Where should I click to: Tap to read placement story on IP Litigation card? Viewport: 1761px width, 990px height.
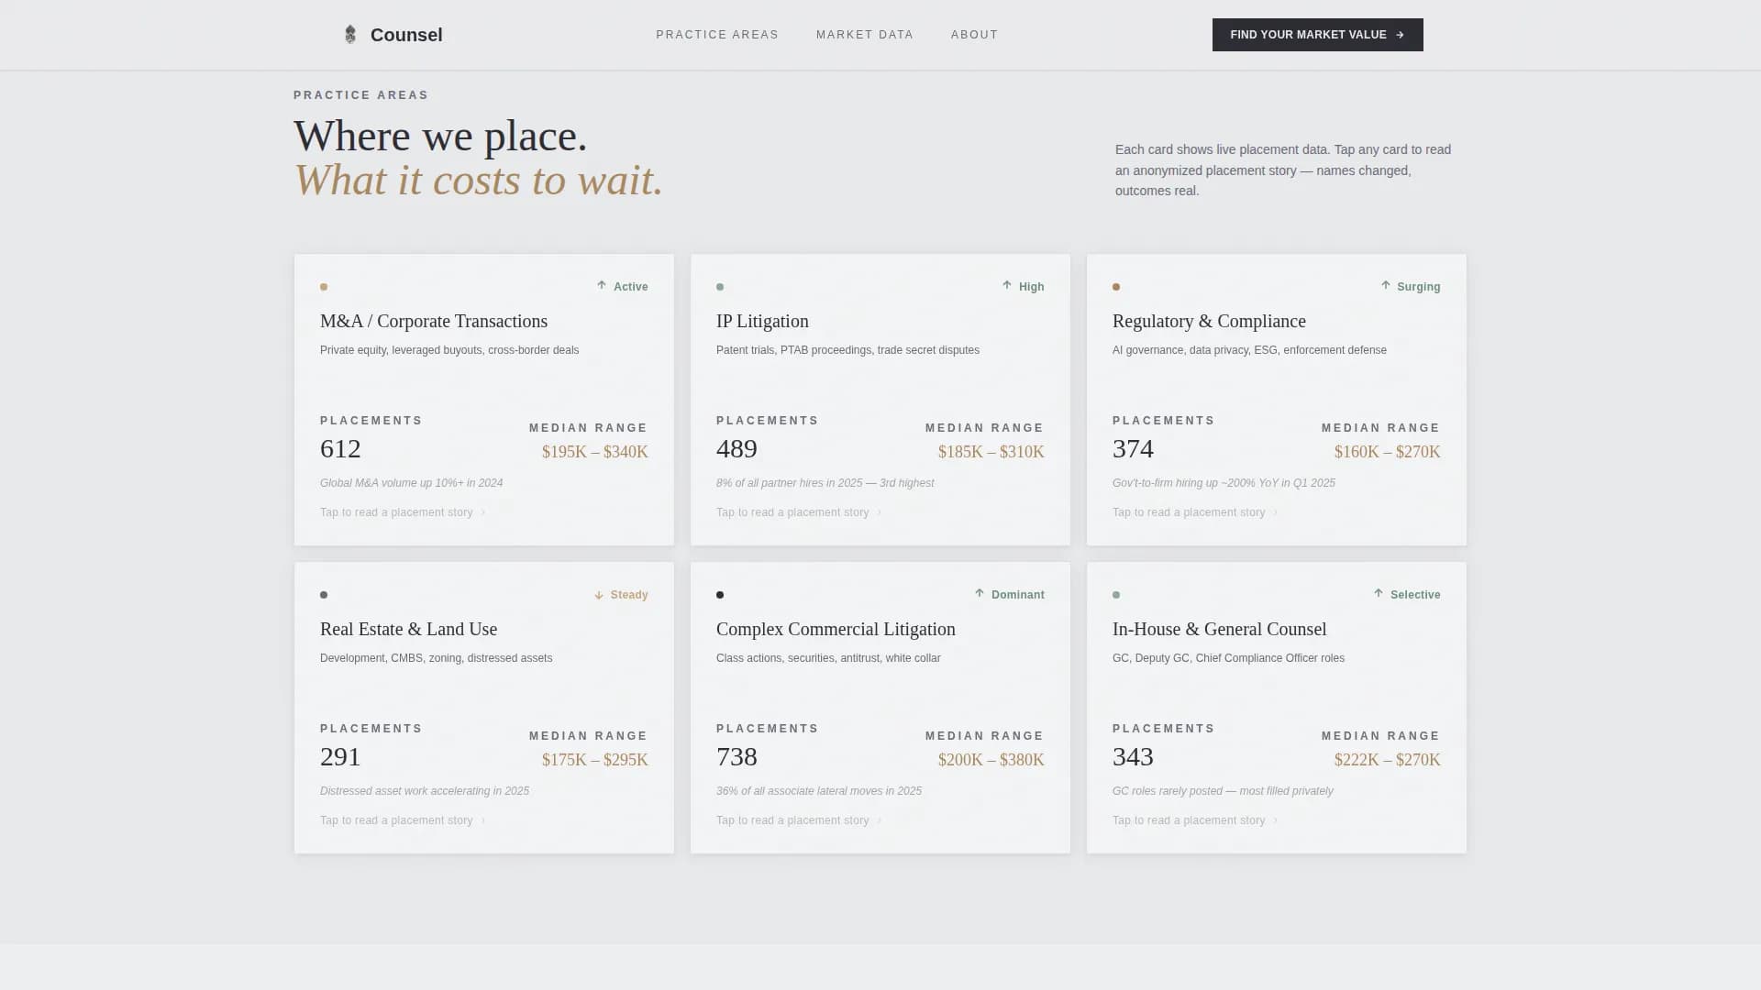click(792, 512)
